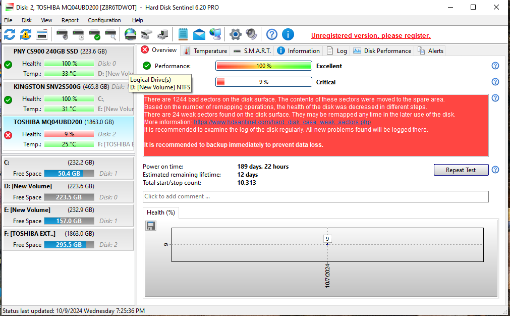Select the TOSHIBA MQ04UBD200 disk entry

[68, 133]
